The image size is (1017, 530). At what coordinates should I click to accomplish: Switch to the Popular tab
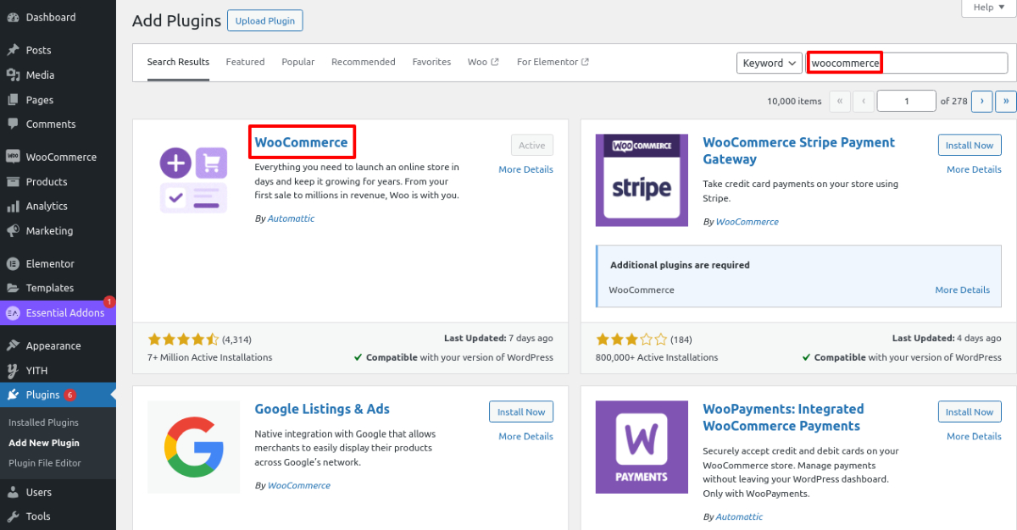coord(298,62)
